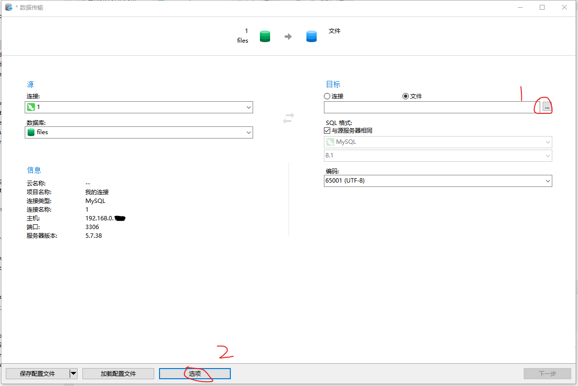This screenshot has height=386, width=578.
Task: Click the gray transfer arrow between the databases
Action: 288,35
